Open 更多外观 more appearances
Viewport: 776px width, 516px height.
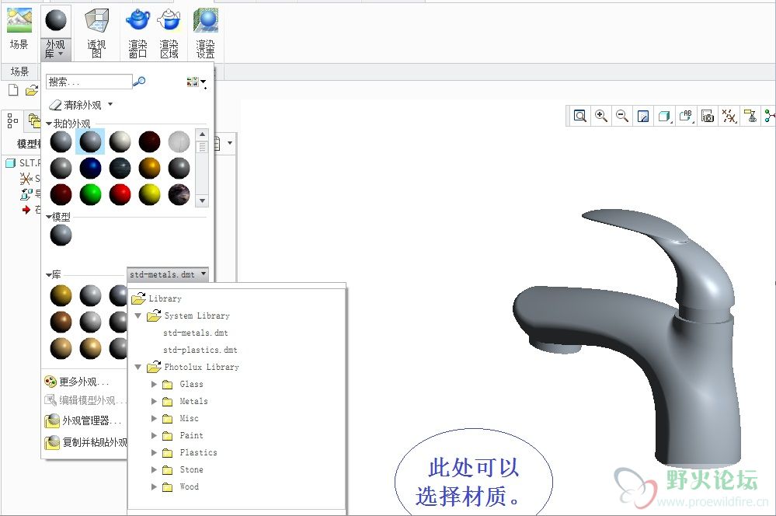(77, 382)
